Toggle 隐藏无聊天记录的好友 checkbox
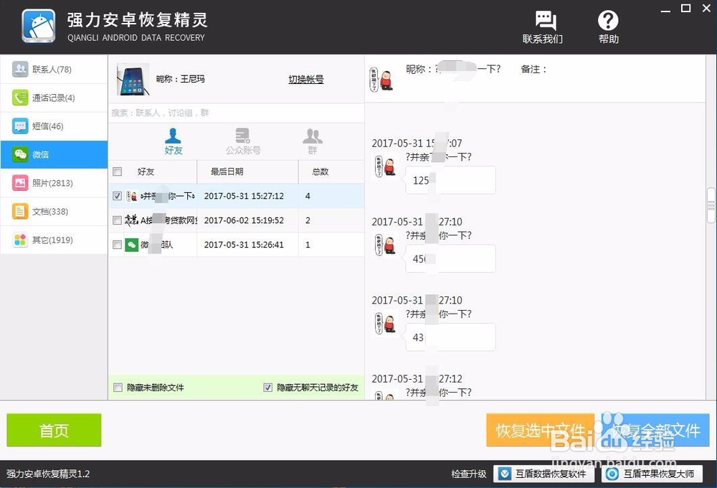Viewport: 717px width, 488px height. click(268, 388)
